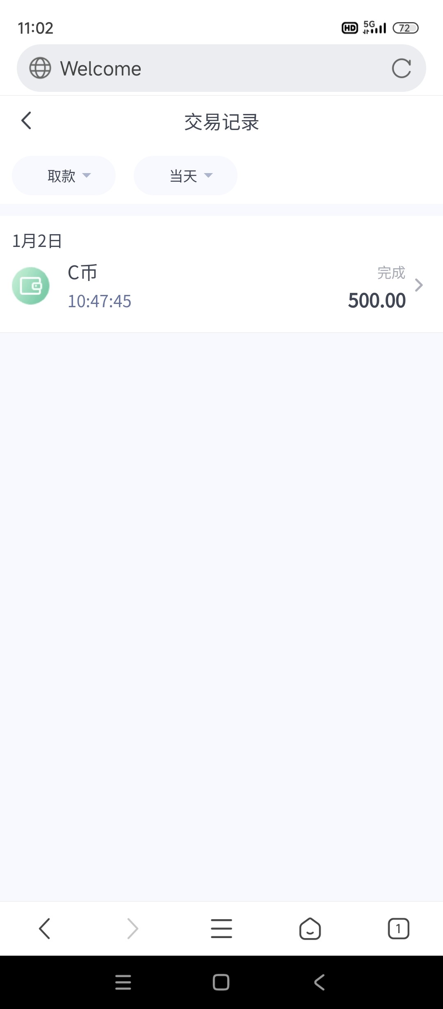
Task: Open the 当天 date range dropdown
Action: coord(185,176)
